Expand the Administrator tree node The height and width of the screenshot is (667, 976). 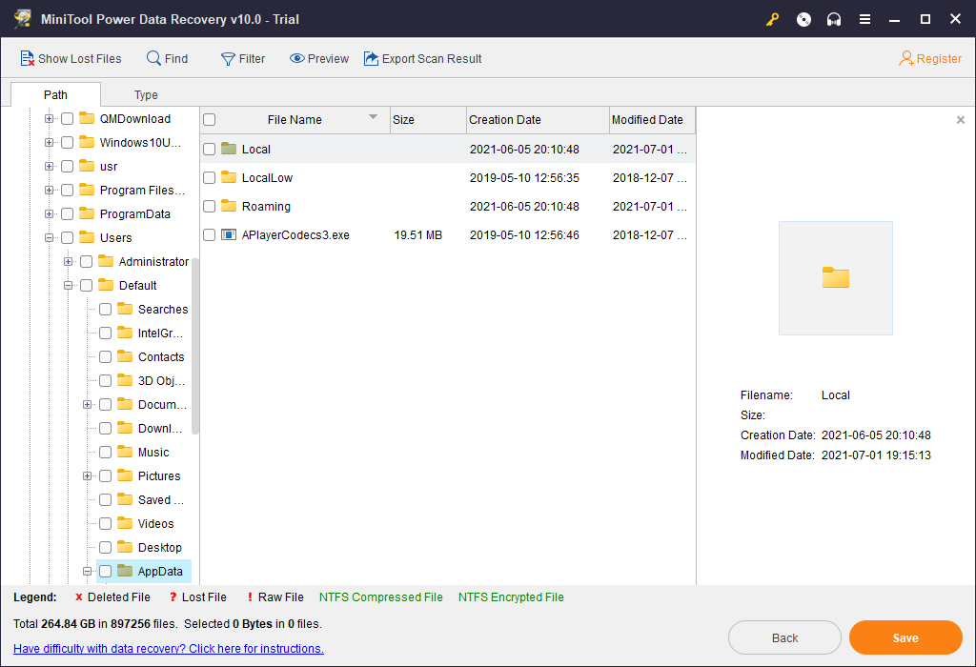pos(68,262)
